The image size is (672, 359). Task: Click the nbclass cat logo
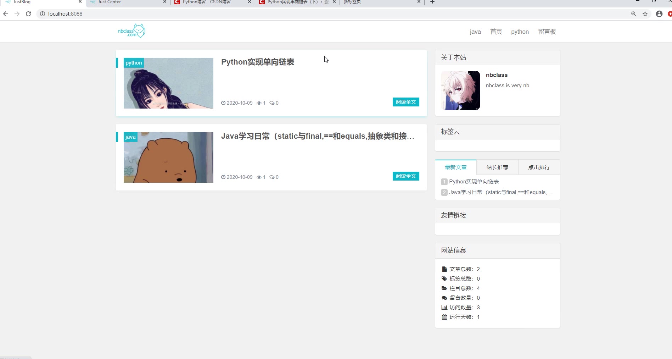[x=131, y=31]
